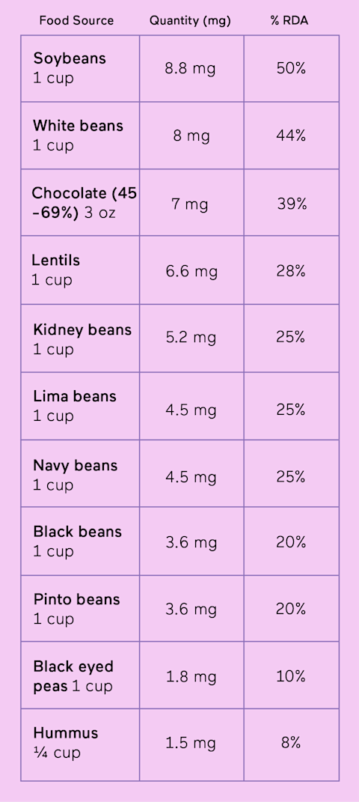Click the Navy beans food cell

(80, 473)
